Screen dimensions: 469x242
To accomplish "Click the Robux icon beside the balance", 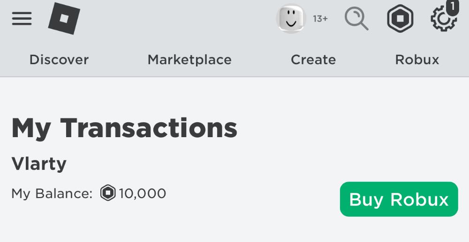I will 108,193.
